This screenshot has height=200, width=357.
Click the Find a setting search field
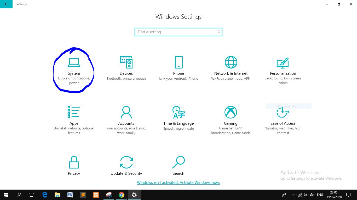[179, 32]
